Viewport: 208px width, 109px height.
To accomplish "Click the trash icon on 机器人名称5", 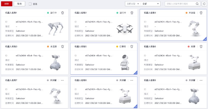I will [x=132, y=46].
